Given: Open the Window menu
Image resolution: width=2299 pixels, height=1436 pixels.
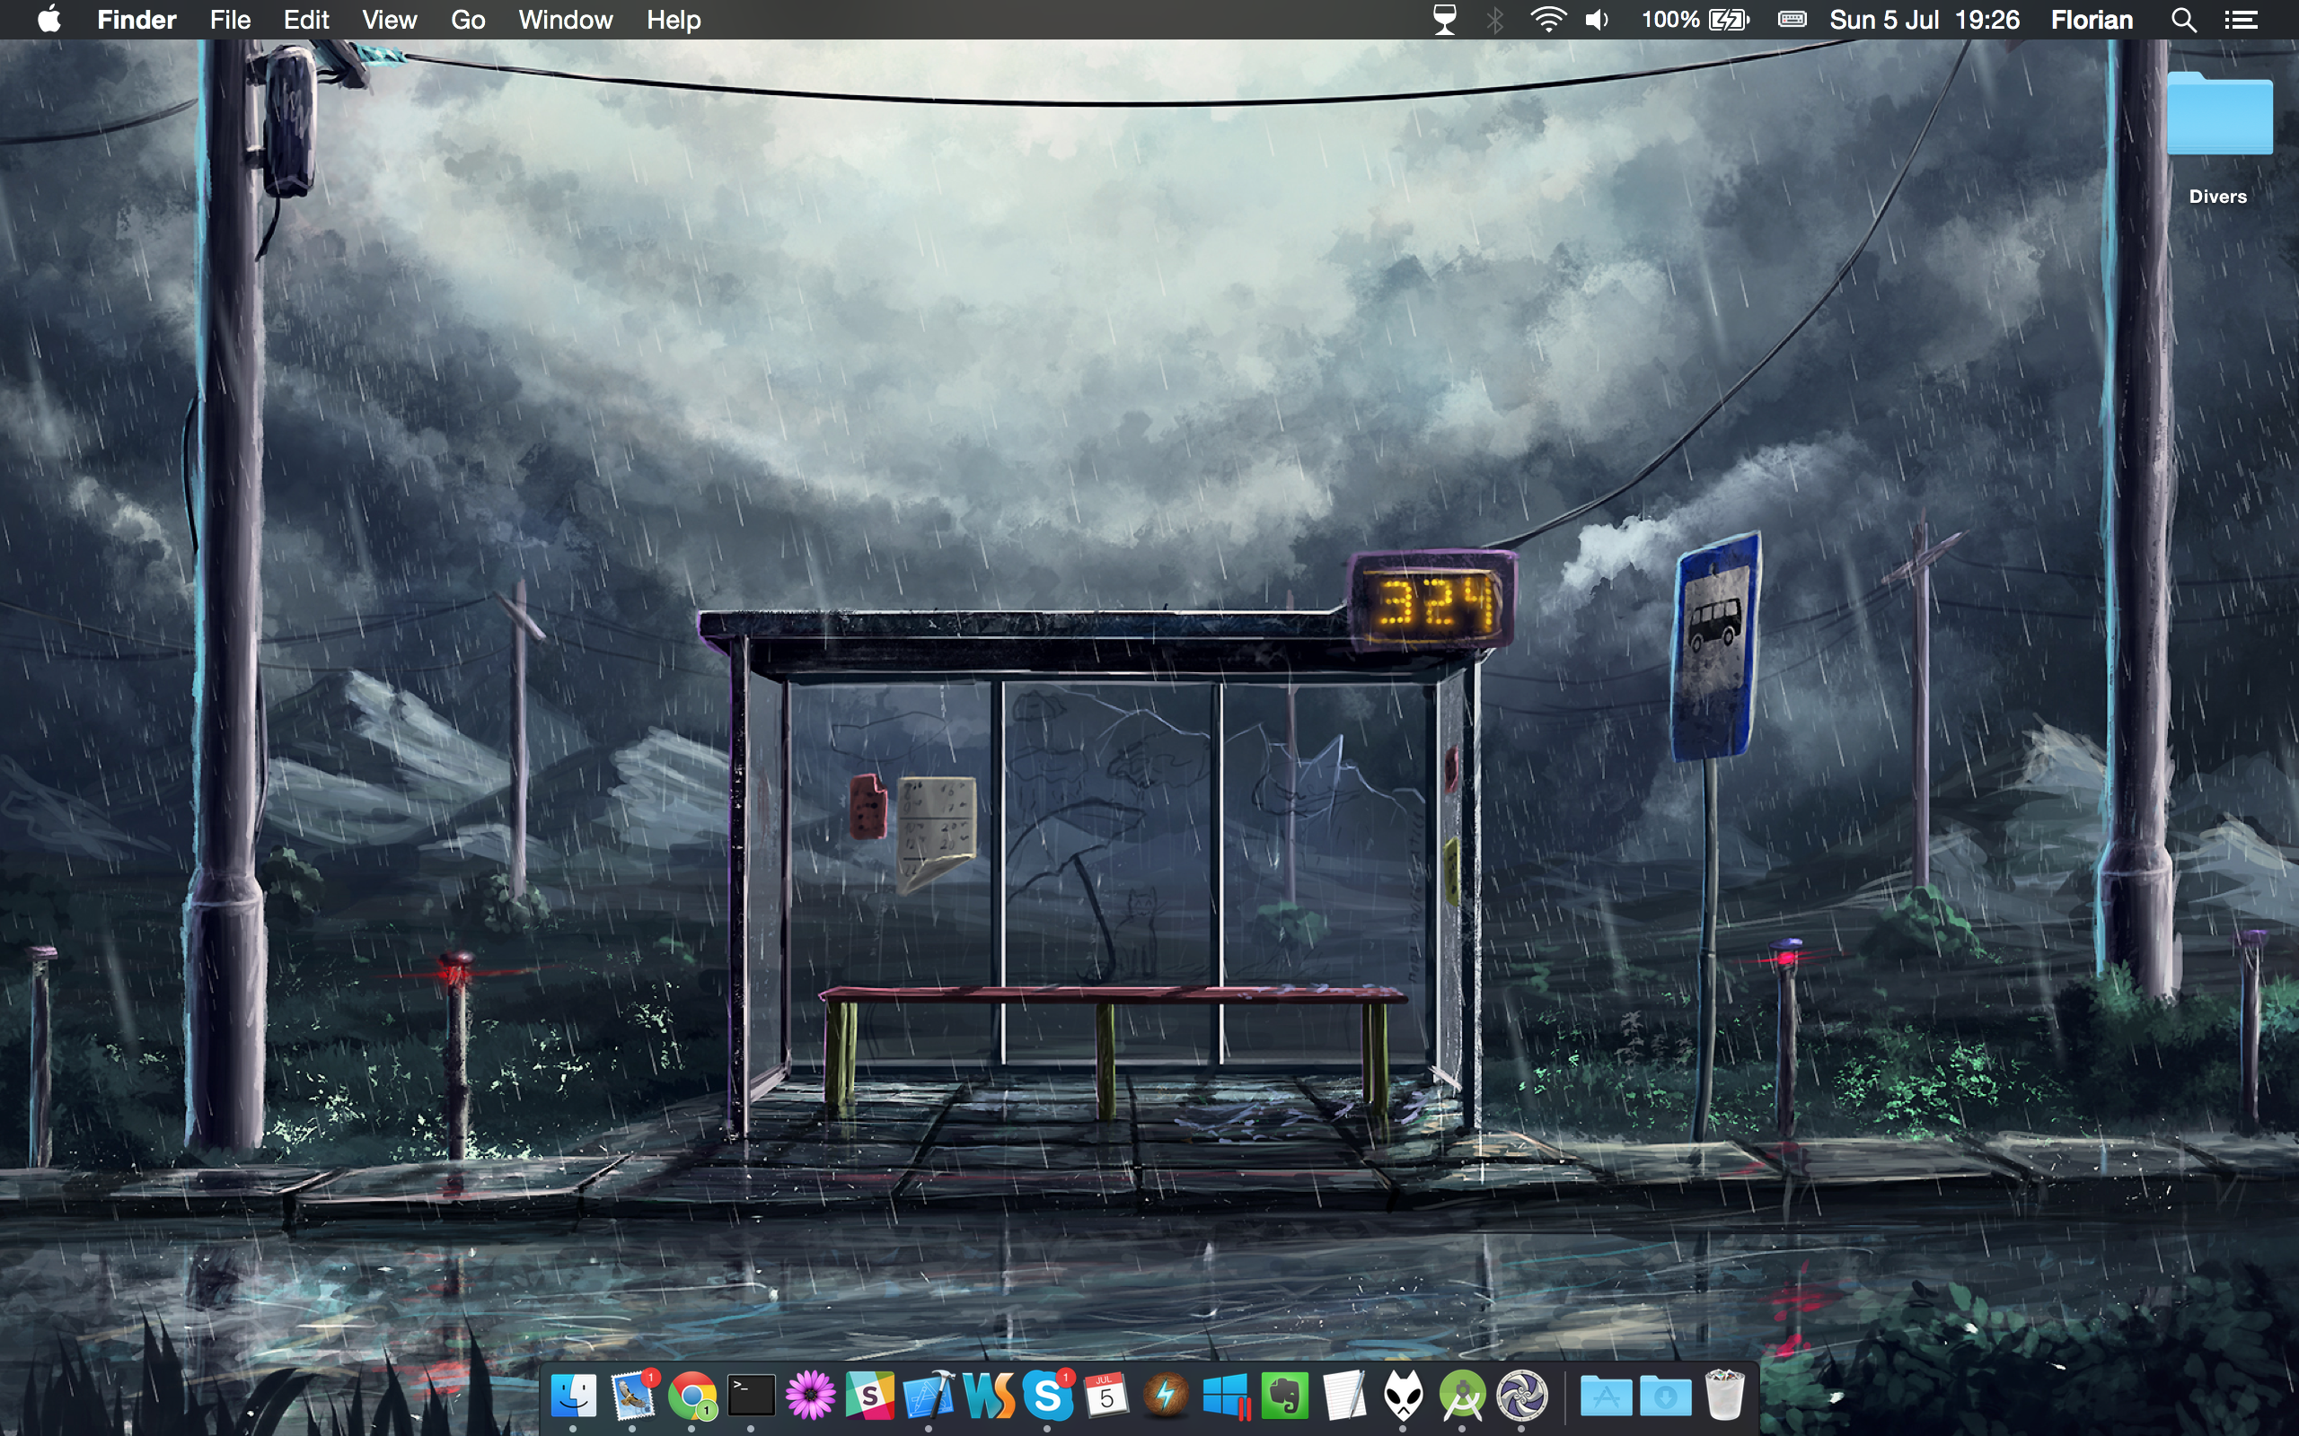Looking at the screenshot, I should click(565, 20).
